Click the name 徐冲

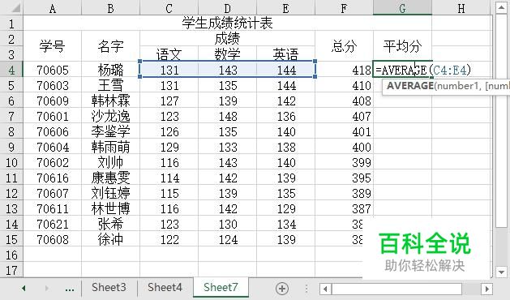point(110,239)
